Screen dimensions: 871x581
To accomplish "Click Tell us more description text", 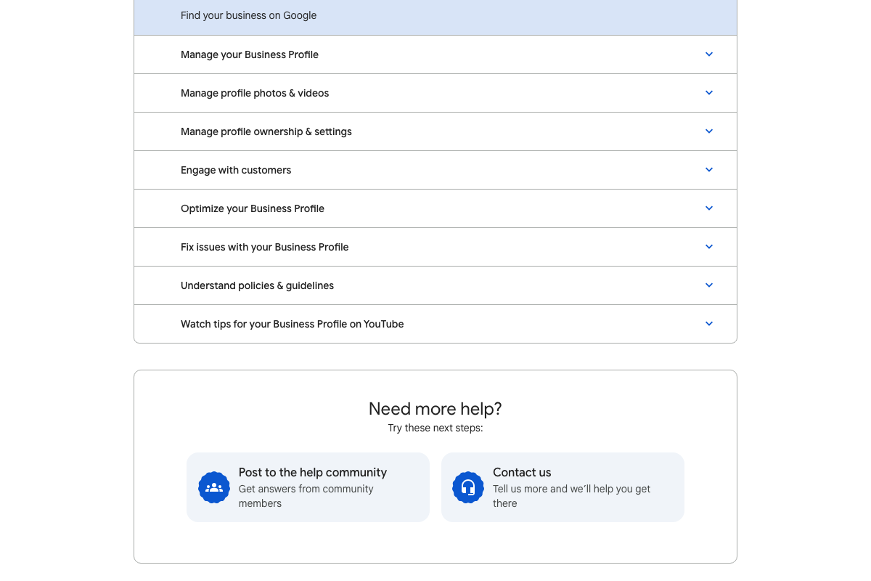I will tap(572, 496).
